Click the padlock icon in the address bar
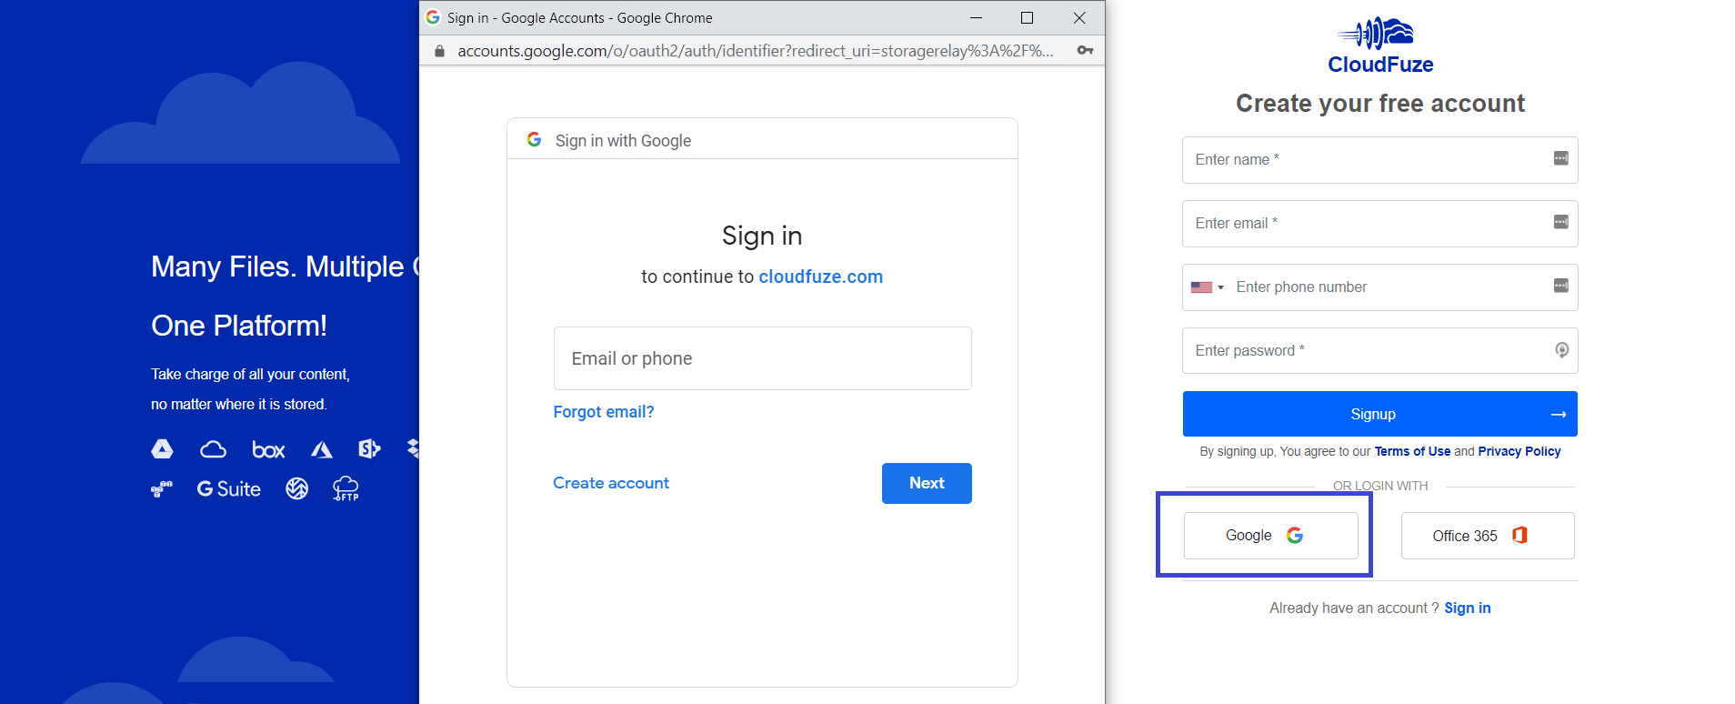 tap(439, 51)
